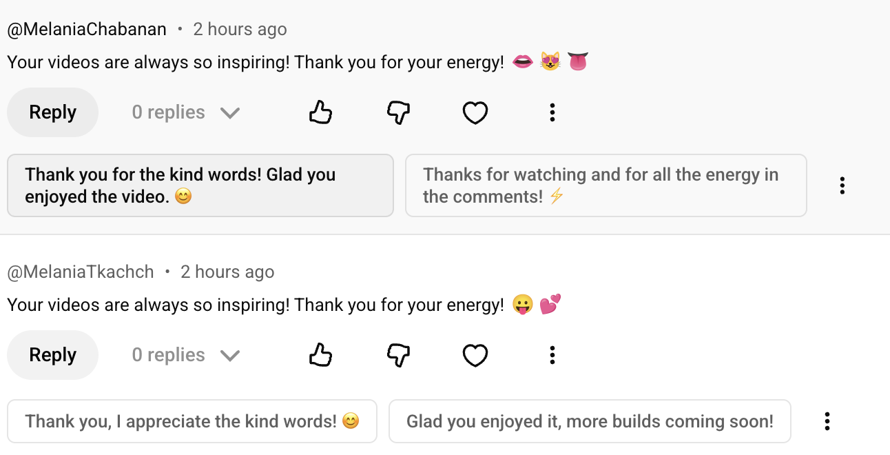The height and width of the screenshot is (455, 890).
Task: Open suggested replies menu for first comment
Action: tap(842, 185)
